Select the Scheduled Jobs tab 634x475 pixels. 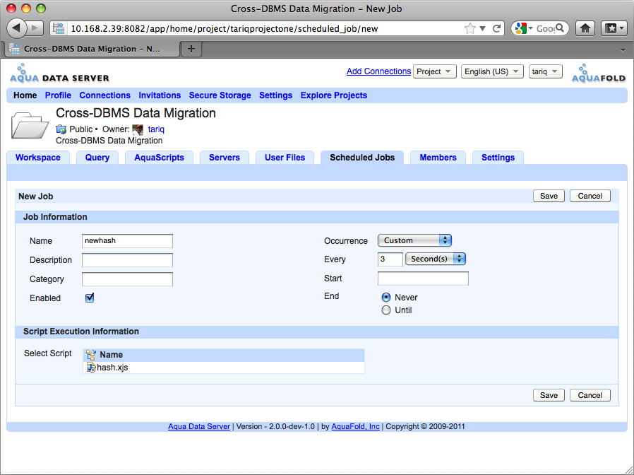click(362, 158)
